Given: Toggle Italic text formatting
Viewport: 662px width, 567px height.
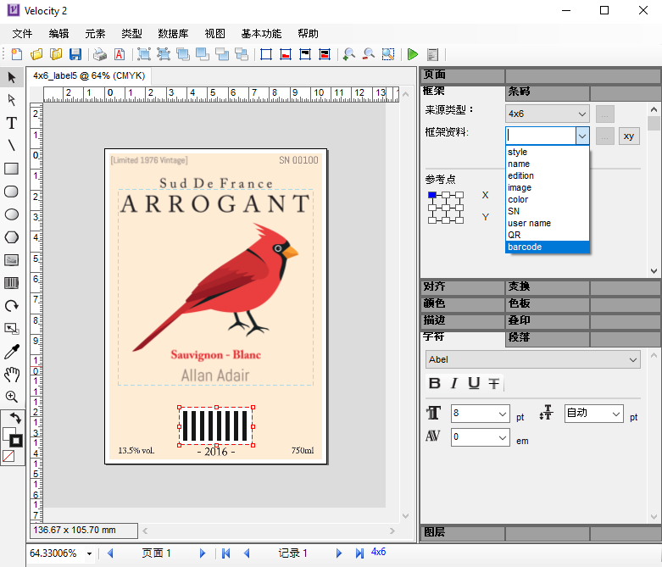Looking at the screenshot, I should tap(454, 383).
